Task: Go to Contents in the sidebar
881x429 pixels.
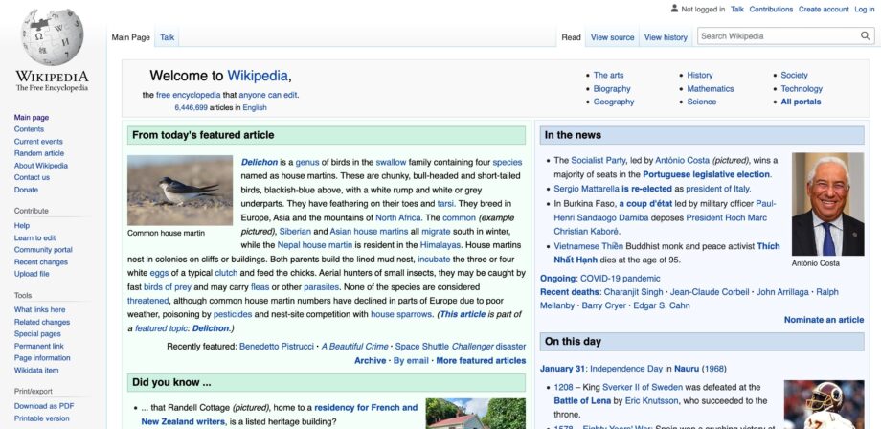Action: coord(29,129)
